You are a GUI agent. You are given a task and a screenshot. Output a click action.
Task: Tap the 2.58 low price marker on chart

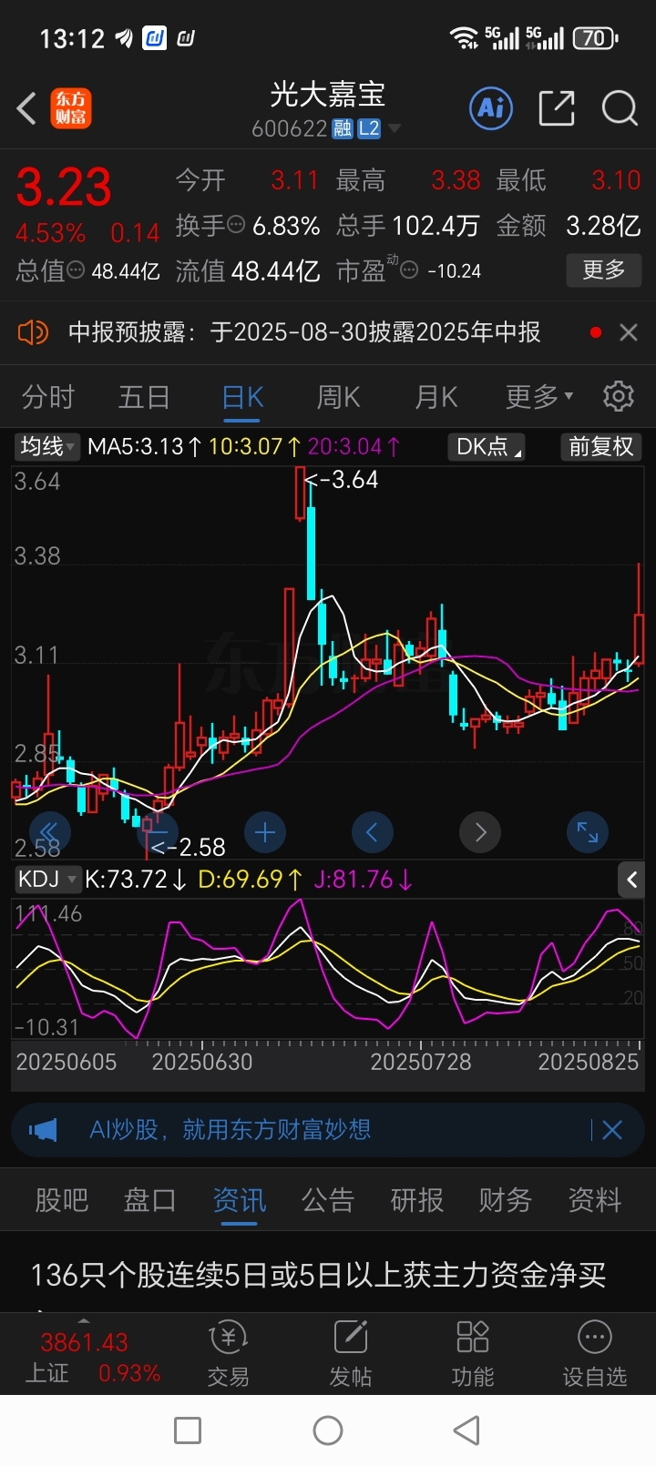coord(188,847)
